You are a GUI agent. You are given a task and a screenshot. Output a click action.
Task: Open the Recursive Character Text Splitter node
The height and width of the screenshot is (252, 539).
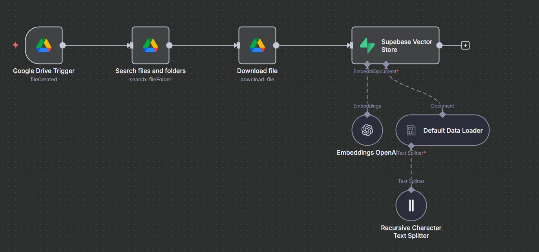click(x=411, y=205)
